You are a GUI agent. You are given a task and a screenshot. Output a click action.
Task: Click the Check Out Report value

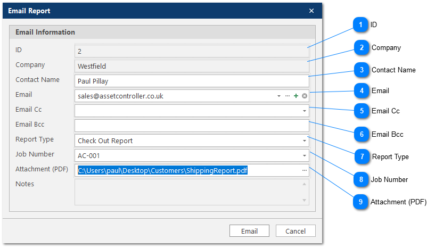pos(105,140)
